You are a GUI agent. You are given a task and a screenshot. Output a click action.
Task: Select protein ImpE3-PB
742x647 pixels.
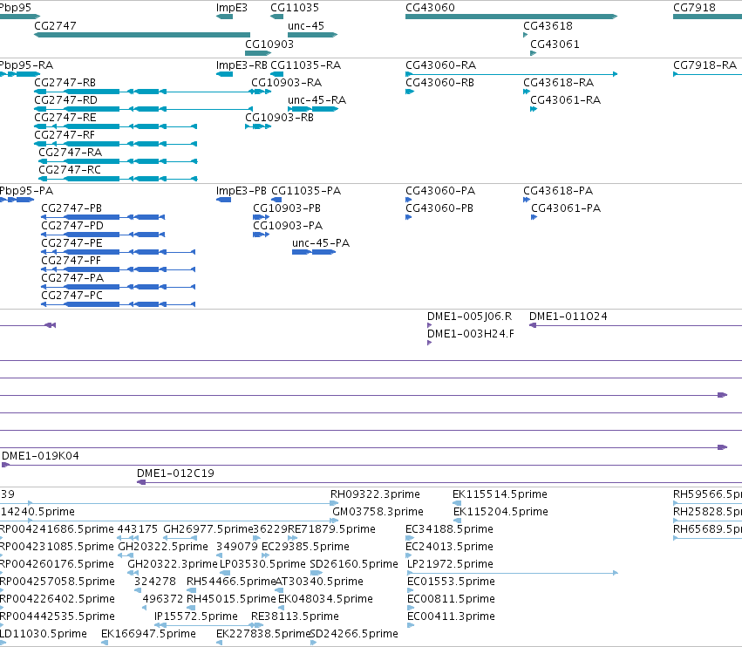[x=242, y=191]
